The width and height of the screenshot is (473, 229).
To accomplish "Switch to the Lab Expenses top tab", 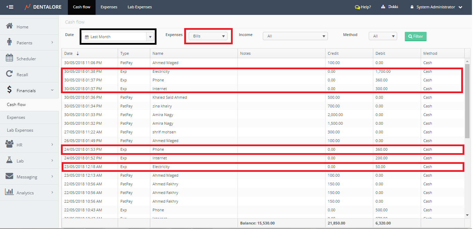I will coord(140,7).
